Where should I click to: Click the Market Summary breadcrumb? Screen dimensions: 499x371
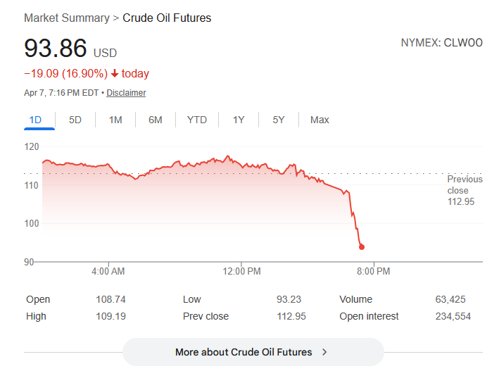(66, 18)
